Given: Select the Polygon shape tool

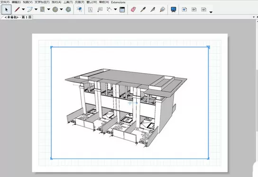Looking at the screenshot, I should tap(68, 9).
